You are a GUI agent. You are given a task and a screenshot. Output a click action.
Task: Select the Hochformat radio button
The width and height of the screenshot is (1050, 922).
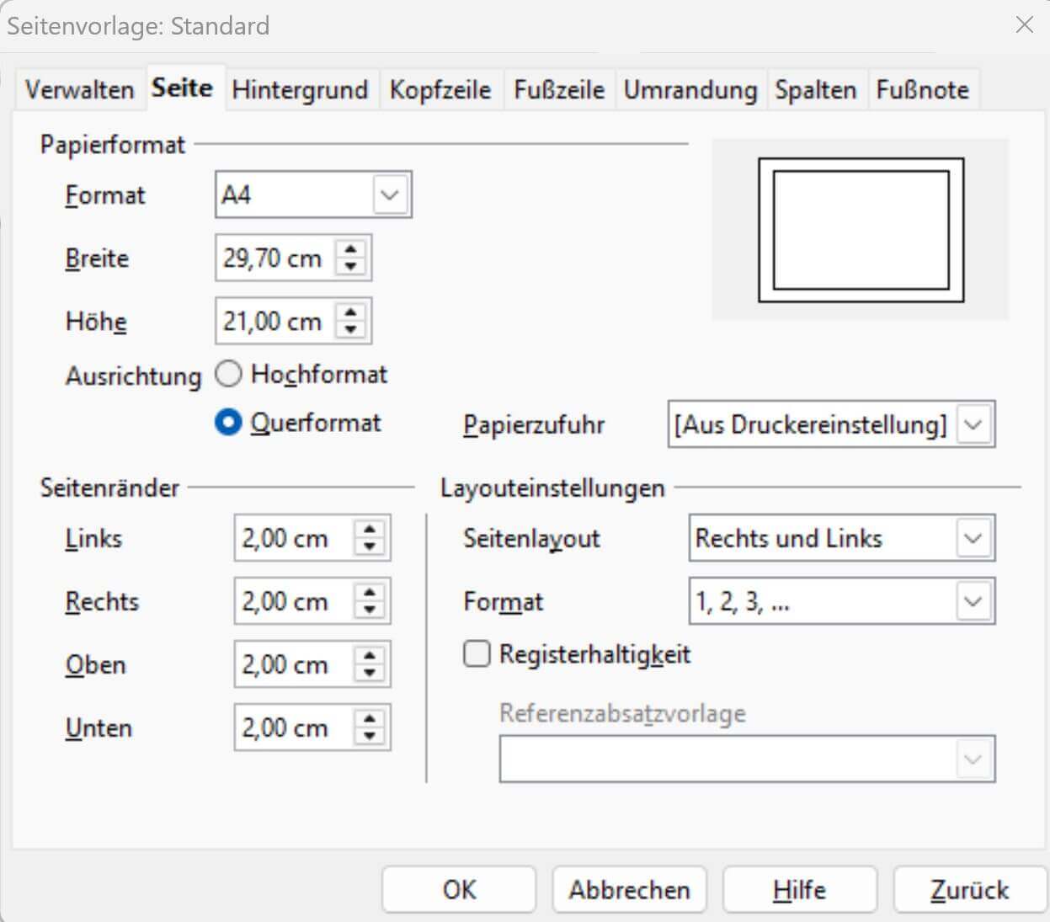click(x=228, y=374)
